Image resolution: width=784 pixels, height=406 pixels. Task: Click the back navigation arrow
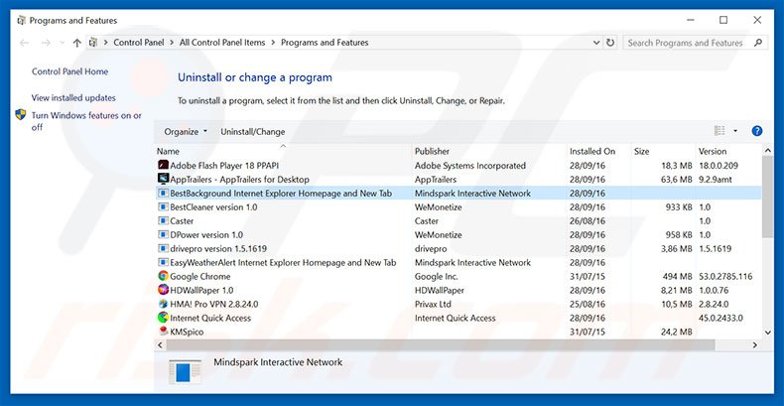(x=24, y=43)
